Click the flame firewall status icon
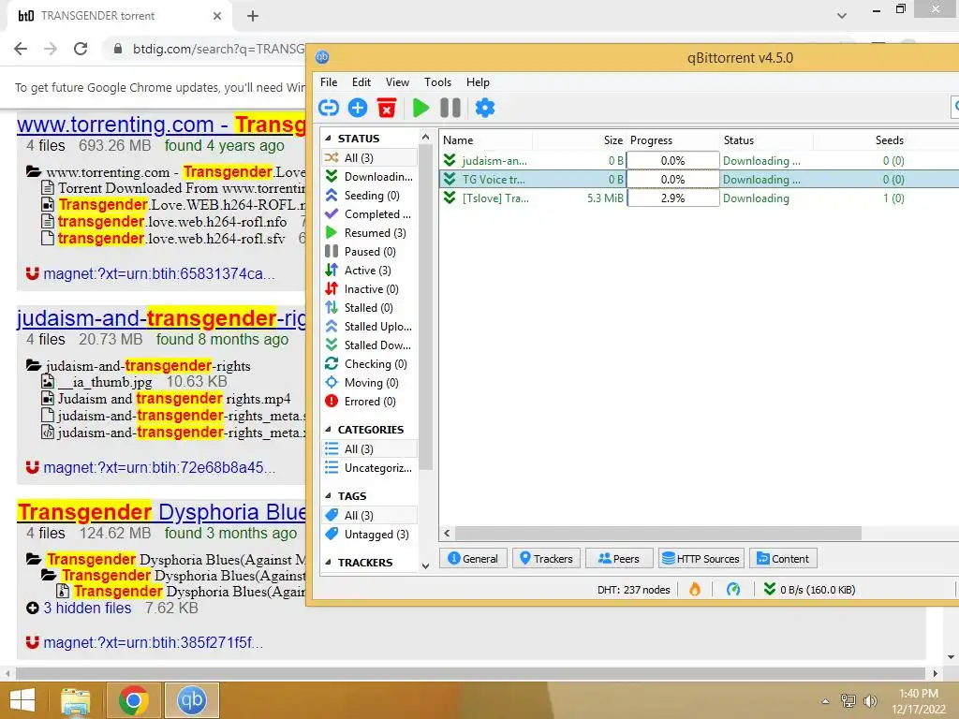Screen dimensions: 959x719 pyautogui.click(x=695, y=590)
